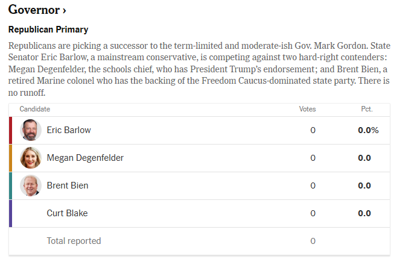
Task: Open the Governor heading link
Action: click(x=37, y=10)
